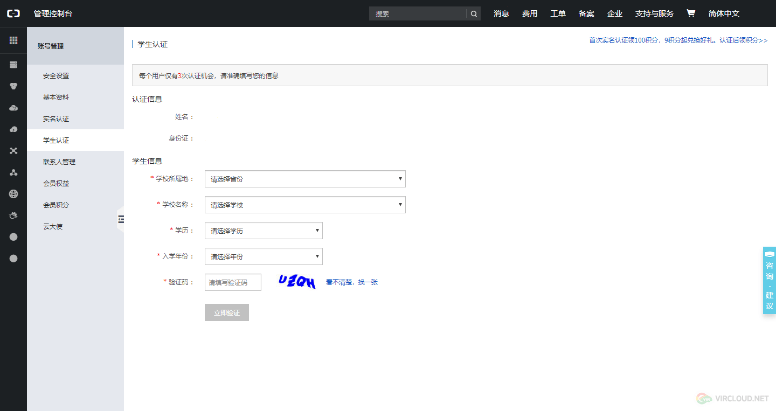Click the cloud upload arrow sidebar icon
The image size is (776, 411).
[x=13, y=129]
